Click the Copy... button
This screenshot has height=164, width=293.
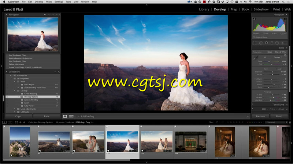coord(19,116)
